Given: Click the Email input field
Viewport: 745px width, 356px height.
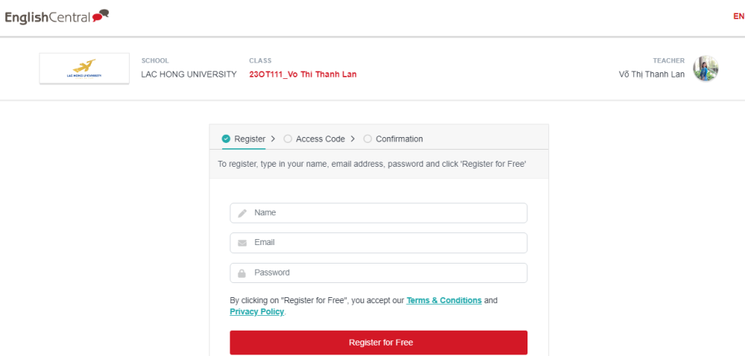Looking at the screenshot, I should (x=378, y=243).
